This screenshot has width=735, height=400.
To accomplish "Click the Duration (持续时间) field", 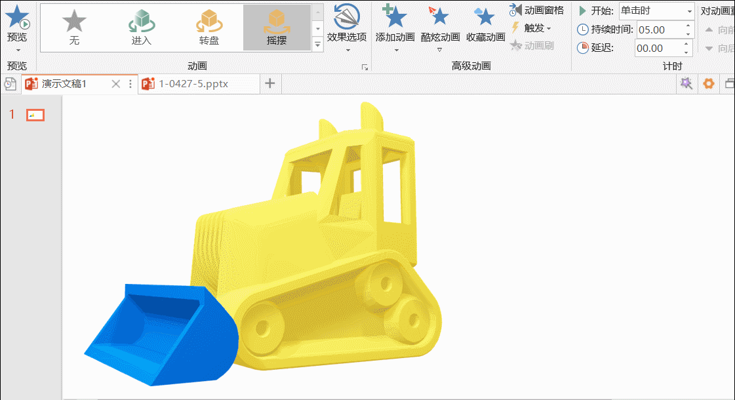I will tap(660, 30).
